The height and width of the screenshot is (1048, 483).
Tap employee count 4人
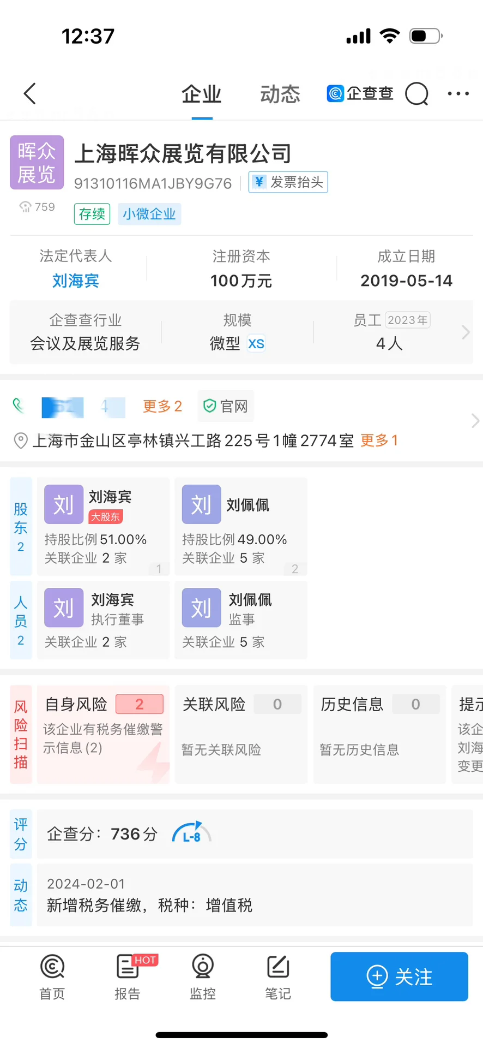tap(389, 343)
